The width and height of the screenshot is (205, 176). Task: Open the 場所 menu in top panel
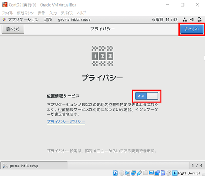coord(48,20)
